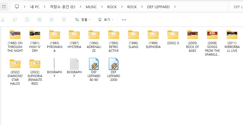
Task: Select the (1996) SLANG folder
Action: (x=133, y=39)
